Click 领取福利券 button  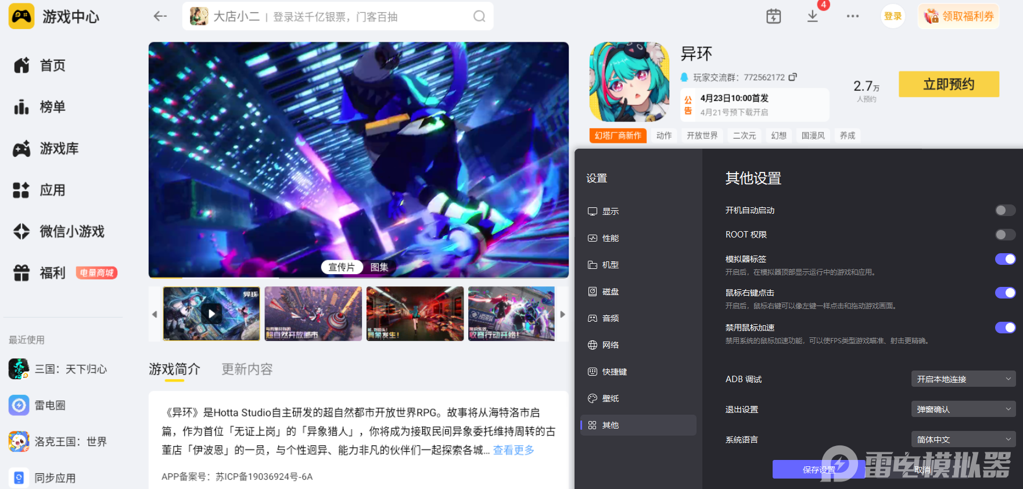(x=959, y=16)
